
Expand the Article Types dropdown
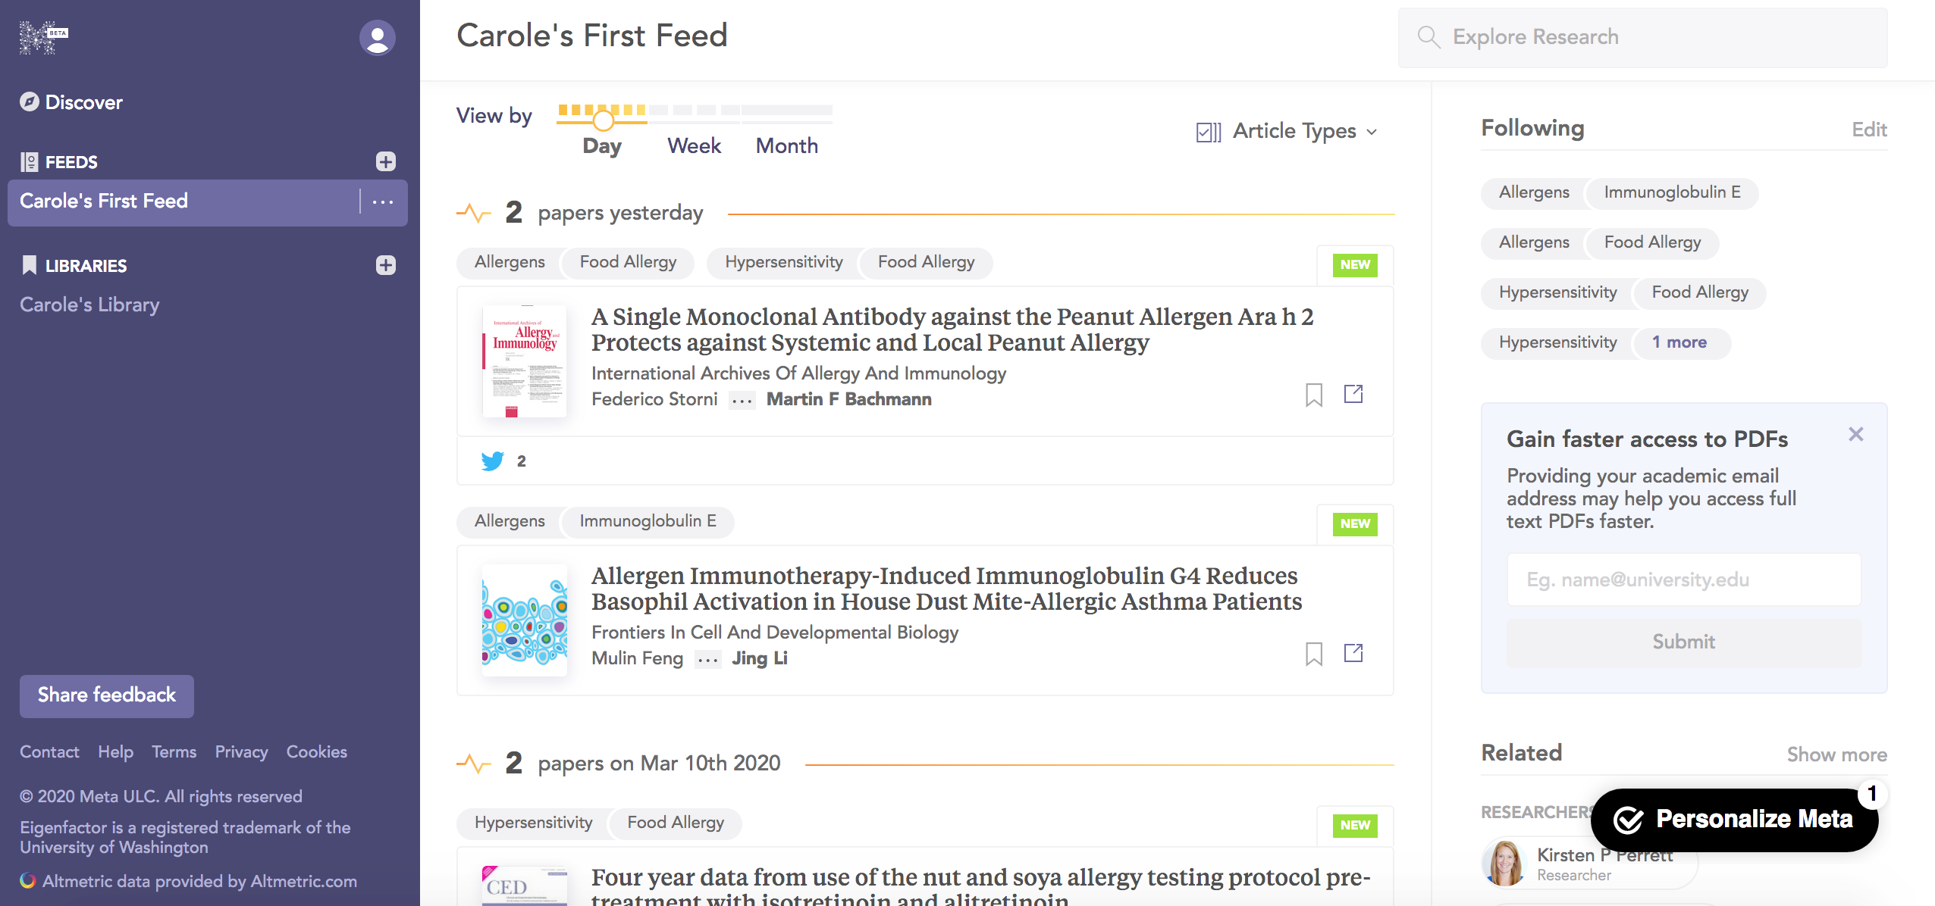(x=1287, y=131)
